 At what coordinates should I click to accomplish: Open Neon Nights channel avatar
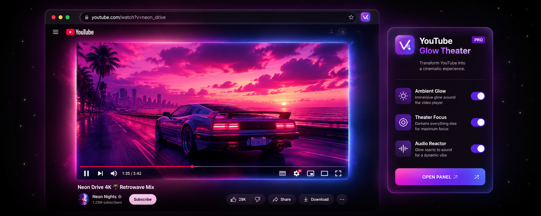pos(83,199)
